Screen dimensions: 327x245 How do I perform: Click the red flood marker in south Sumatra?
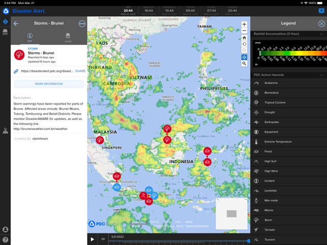pos(117,176)
